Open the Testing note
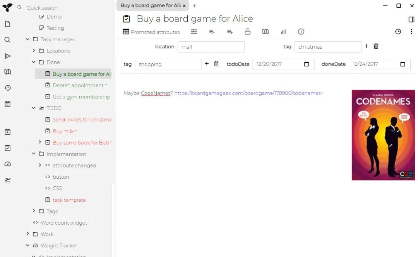 point(55,28)
